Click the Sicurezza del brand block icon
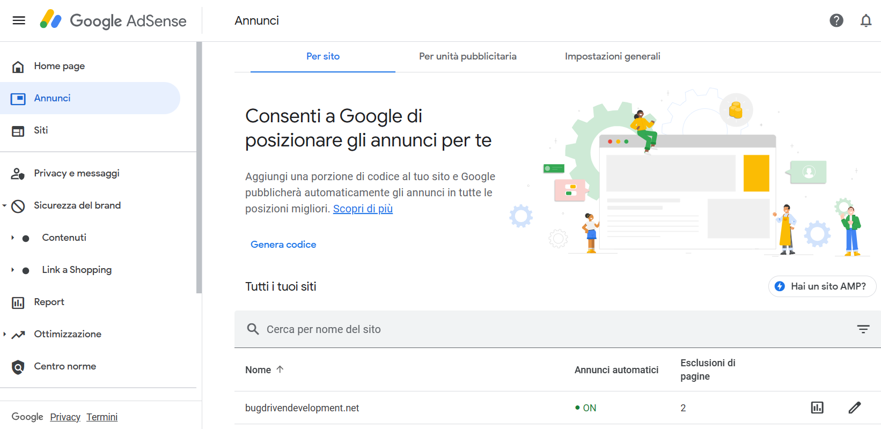The height and width of the screenshot is (429, 881). point(18,206)
